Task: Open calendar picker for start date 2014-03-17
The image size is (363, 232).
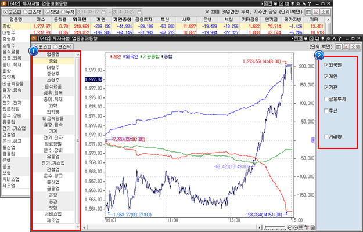Action: [103, 12]
